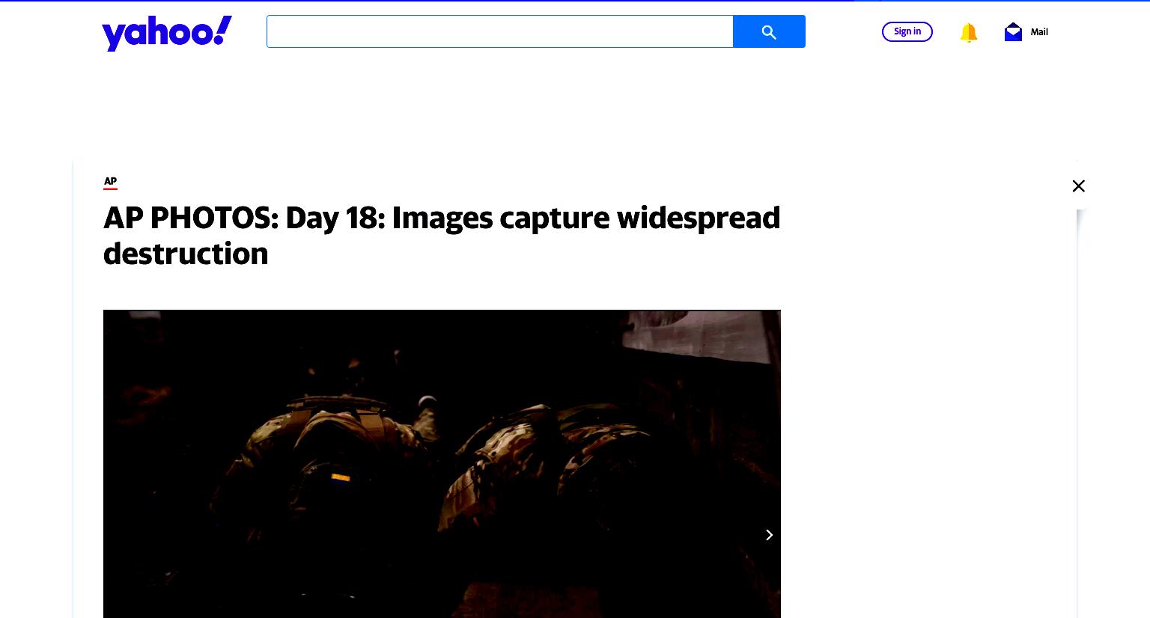Viewport: 1150px width, 618px height.
Task: Advance slideshow with the next arrow
Action: [x=769, y=535]
